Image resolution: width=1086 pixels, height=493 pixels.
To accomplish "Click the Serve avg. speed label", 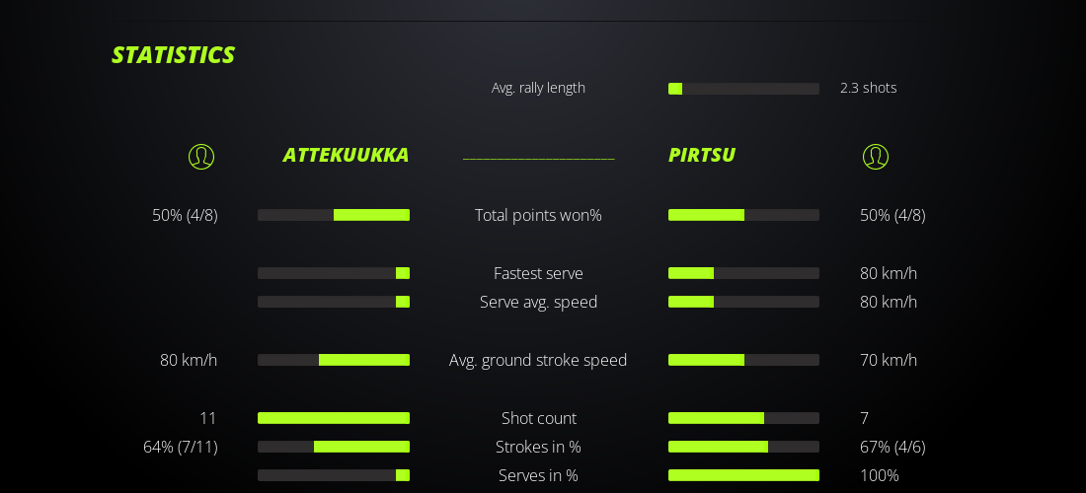I will point(538,302).
